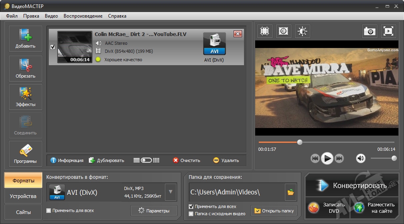Open brightness adjustment above the preview
Screen dimensions: 404x224
coord(302,31)
